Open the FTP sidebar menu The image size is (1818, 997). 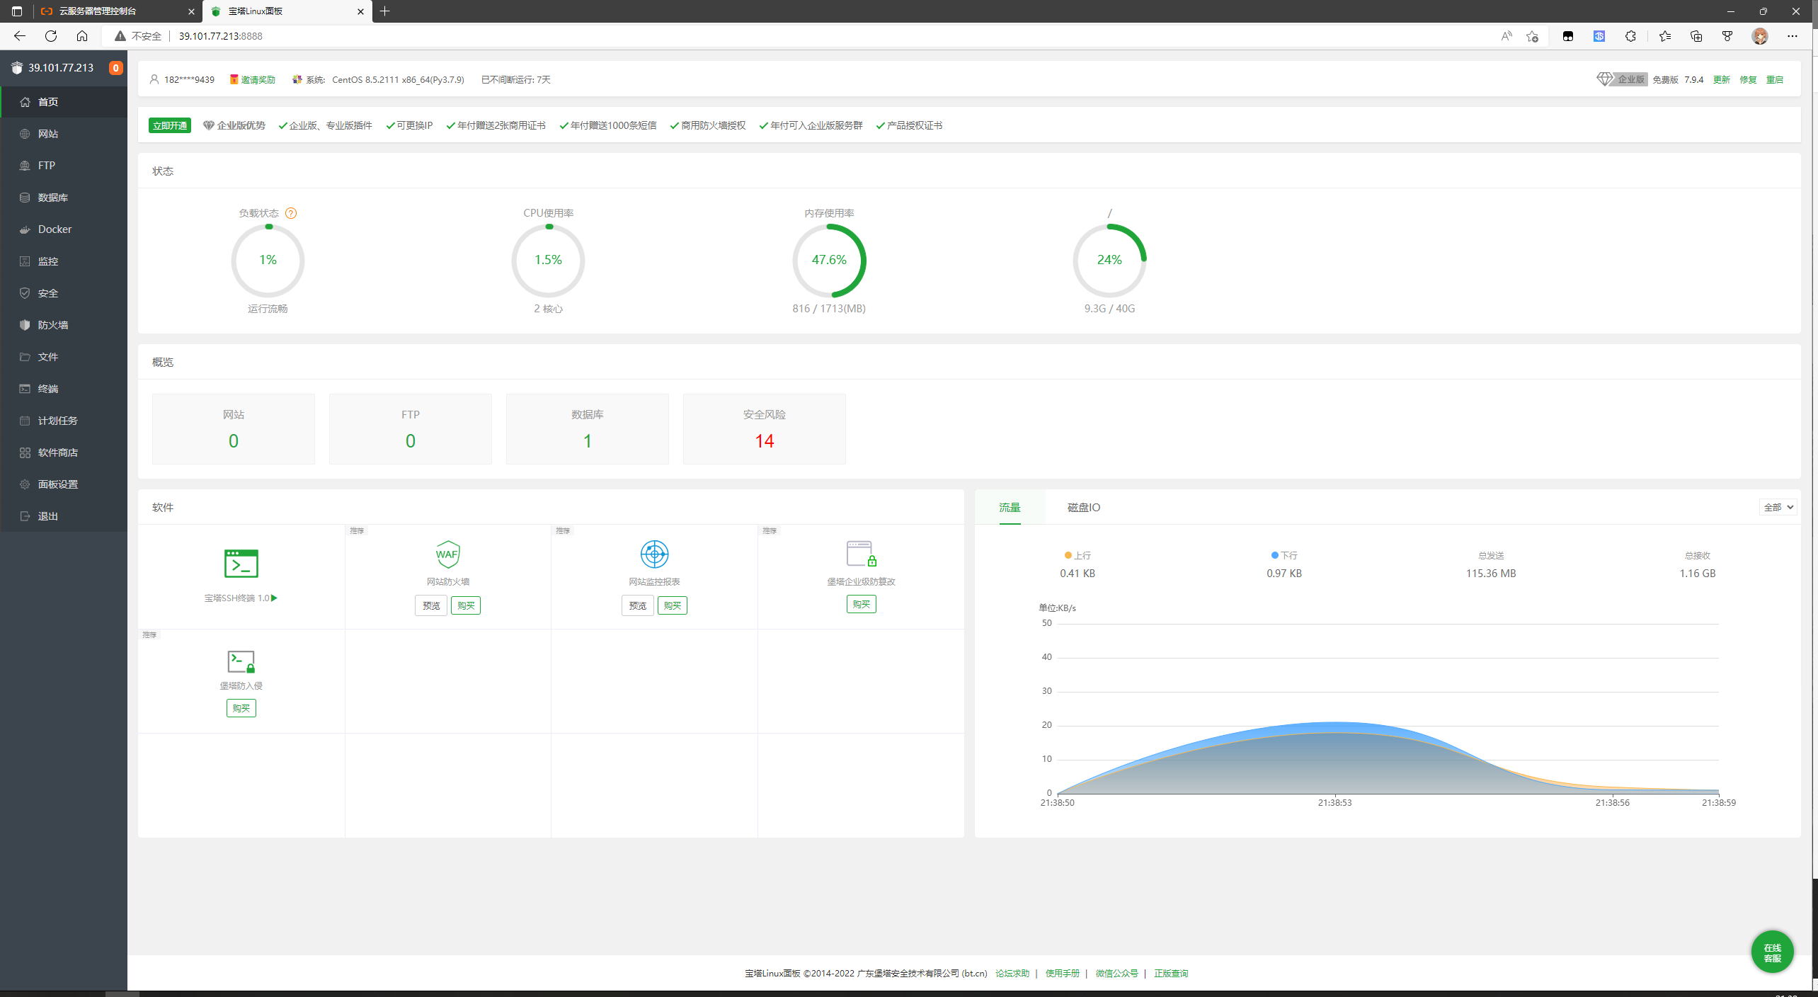coord(64,166)
